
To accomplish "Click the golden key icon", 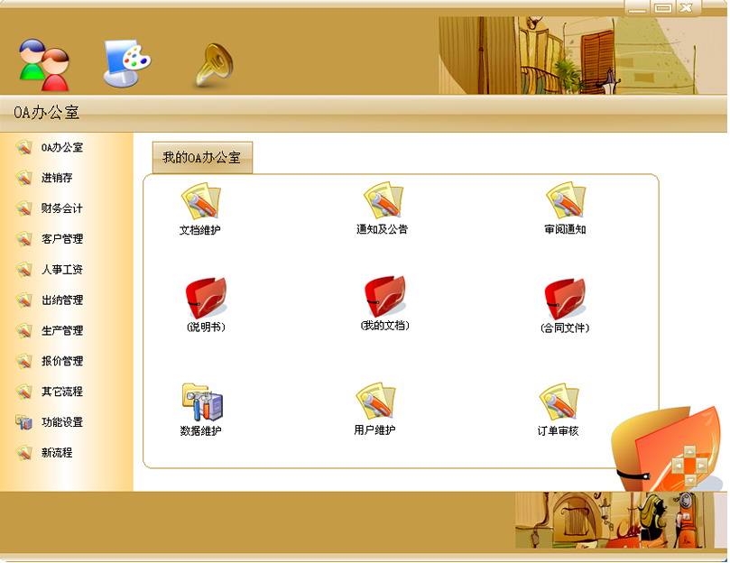I will [213, 65].
